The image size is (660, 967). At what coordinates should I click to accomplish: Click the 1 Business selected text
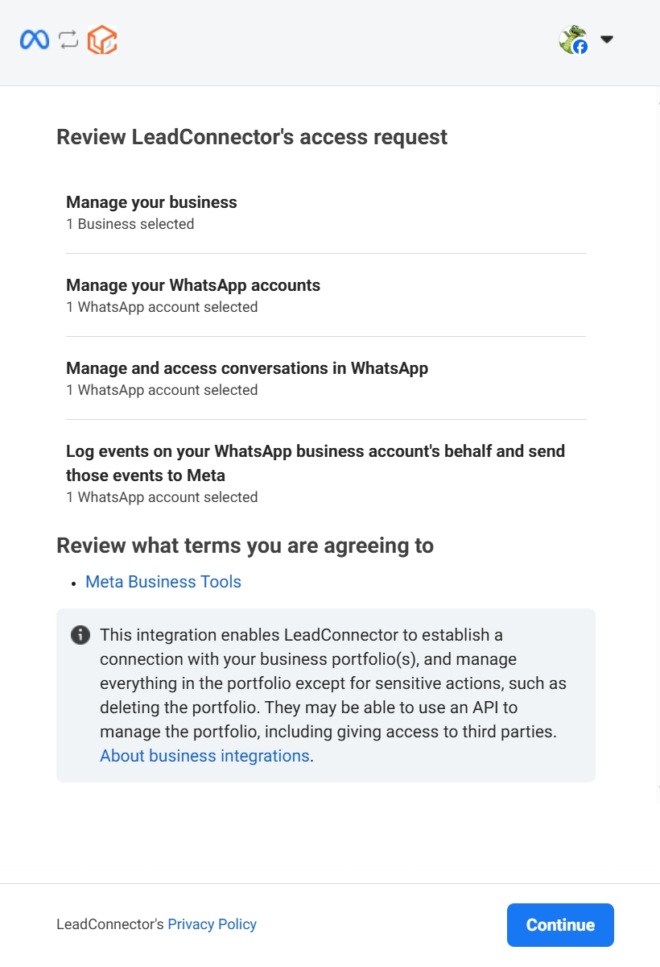click(x=130, y=224)
